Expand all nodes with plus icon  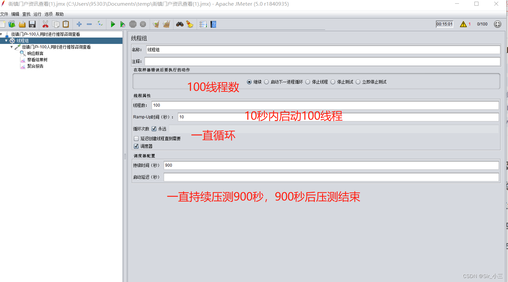click(x=79, y=24)
